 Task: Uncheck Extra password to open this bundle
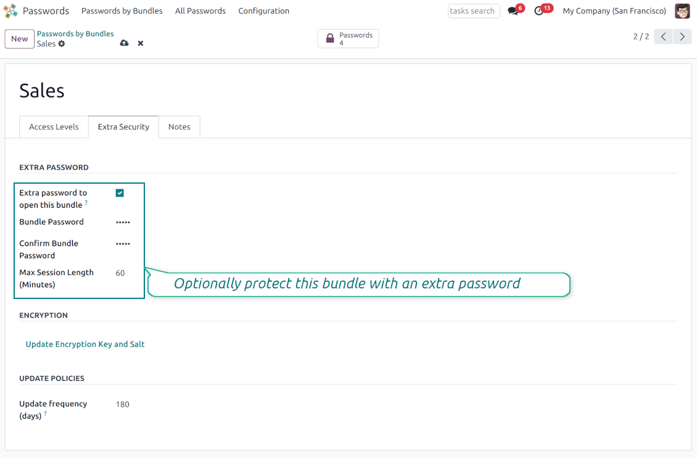coord(120,193)
